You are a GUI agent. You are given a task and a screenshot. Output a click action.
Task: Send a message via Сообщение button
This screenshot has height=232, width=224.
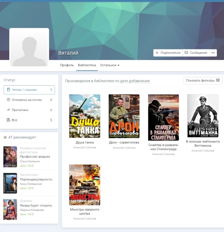click(x=196, y=53)
